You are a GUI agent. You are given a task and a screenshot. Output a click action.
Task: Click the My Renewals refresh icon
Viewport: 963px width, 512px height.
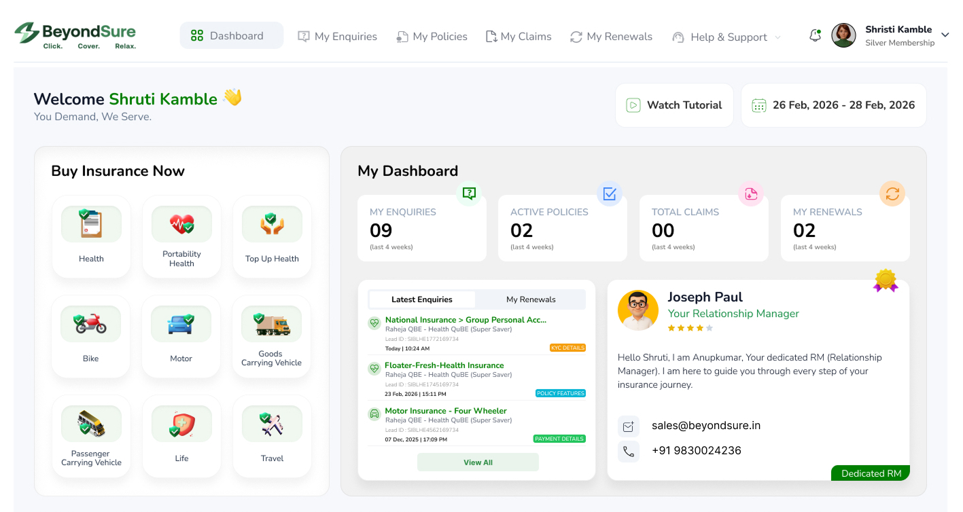click(x=892, y=194)
